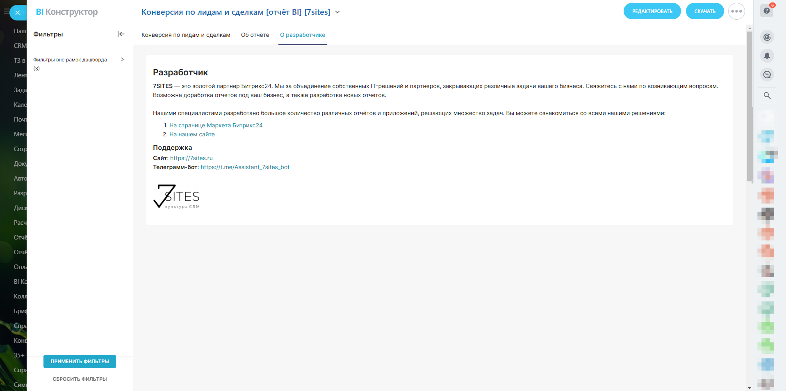The width and height of the screenshot is (786, 391).
Task: Click the Фильтры panel heading
Action: [x=48, y=34]
